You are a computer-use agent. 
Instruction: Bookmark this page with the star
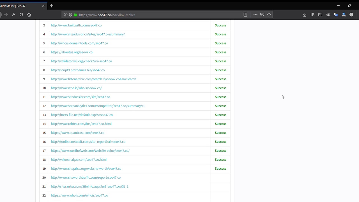(269, 15)
